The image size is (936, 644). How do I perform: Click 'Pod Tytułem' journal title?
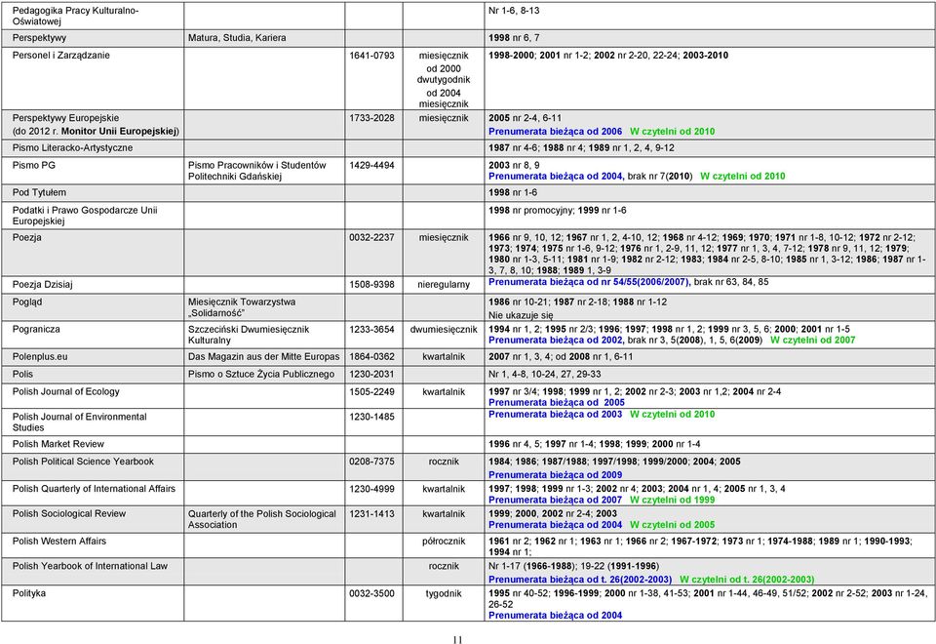39,193
